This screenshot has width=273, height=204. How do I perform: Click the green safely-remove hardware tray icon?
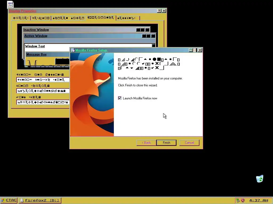tap(238, 201)
